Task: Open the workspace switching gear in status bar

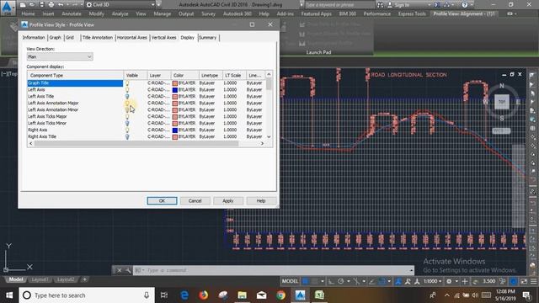Action: pyautogui.click(x=449, y=281)
